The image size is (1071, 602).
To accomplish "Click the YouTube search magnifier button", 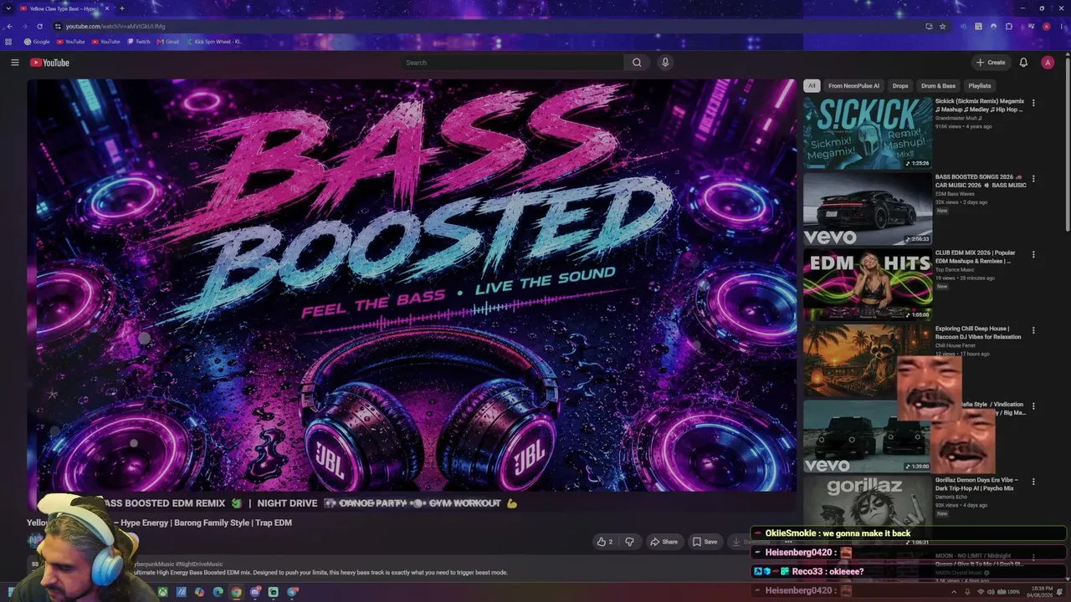I will (x=637, y=63).
